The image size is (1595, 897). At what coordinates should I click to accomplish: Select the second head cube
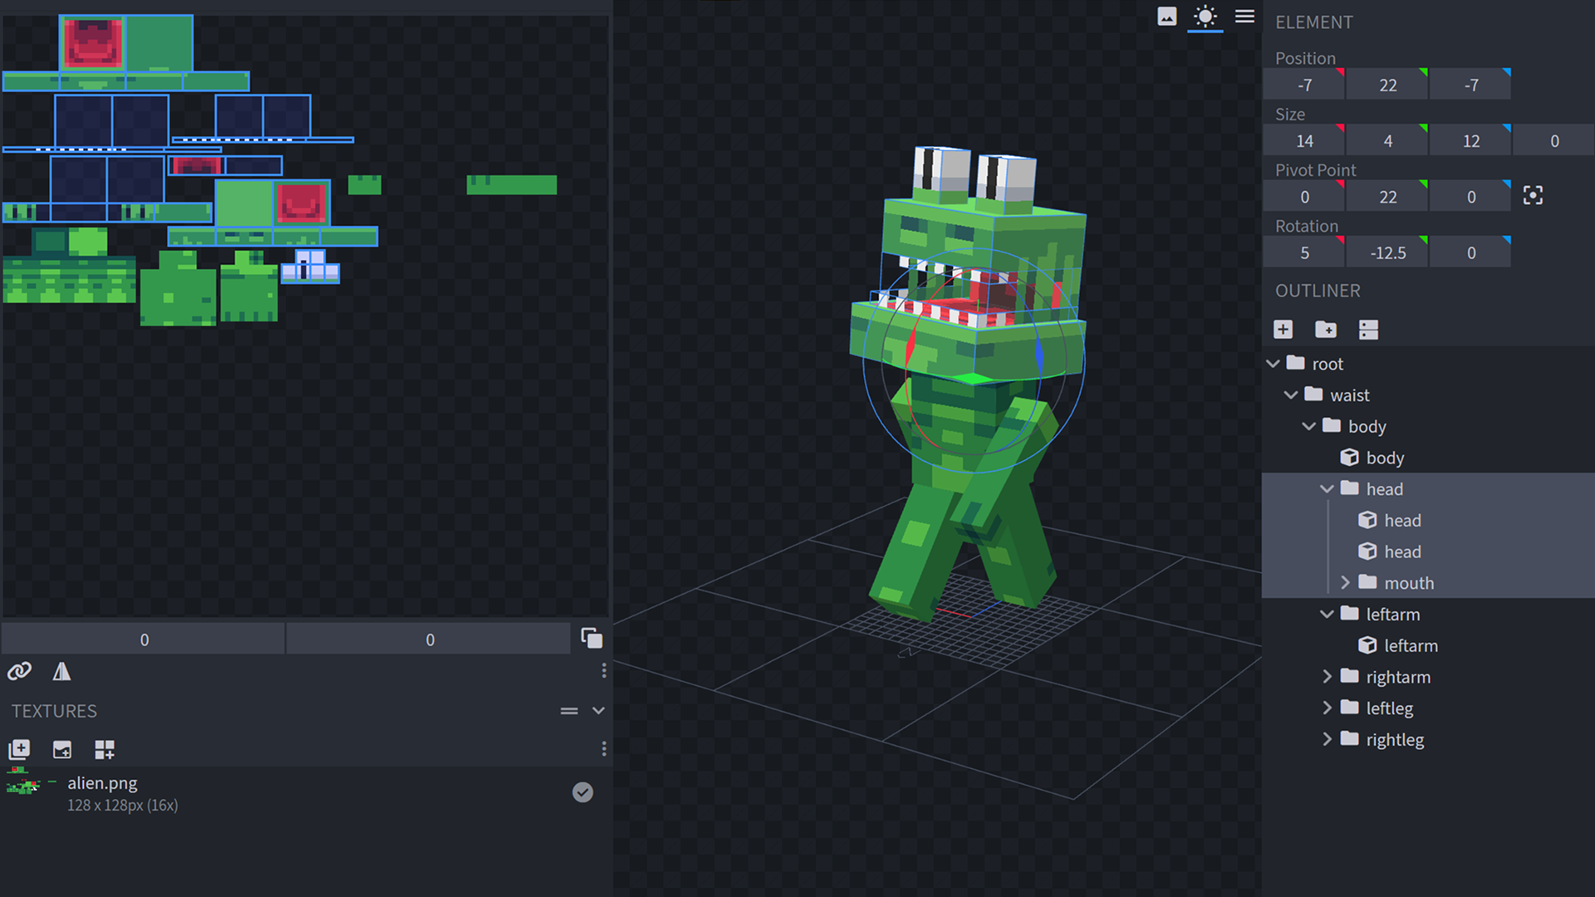tap(1428, 551)
